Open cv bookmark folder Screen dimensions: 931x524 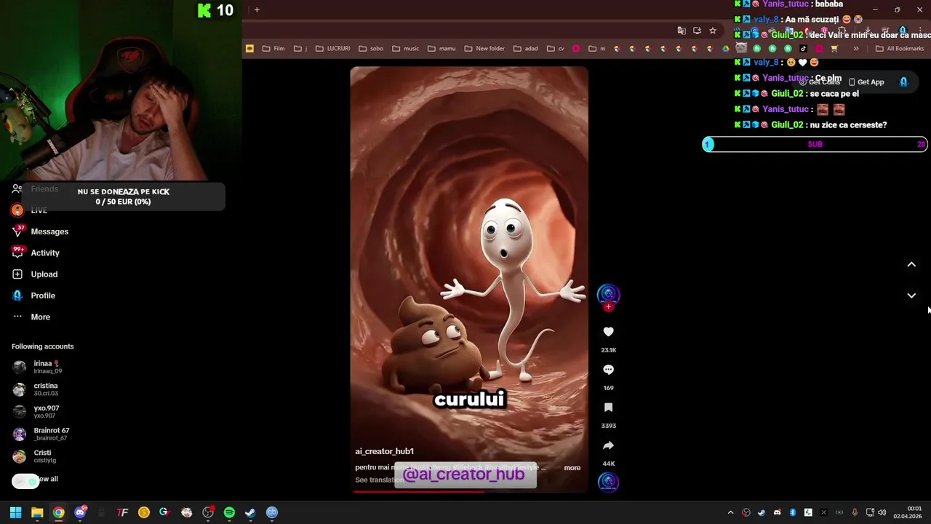556,49
